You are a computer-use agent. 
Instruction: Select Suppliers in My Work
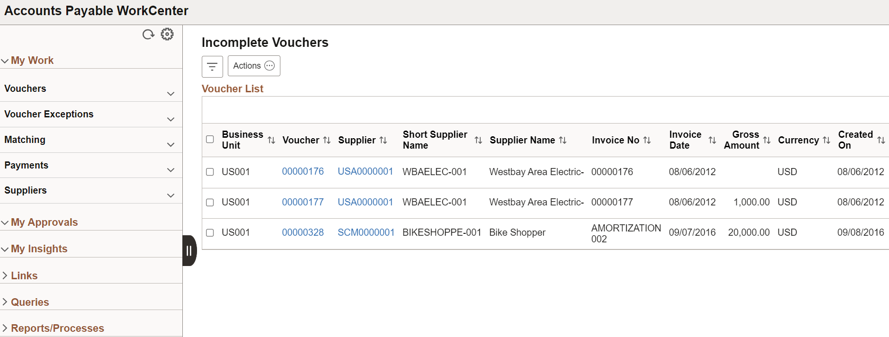click(26, 190)
